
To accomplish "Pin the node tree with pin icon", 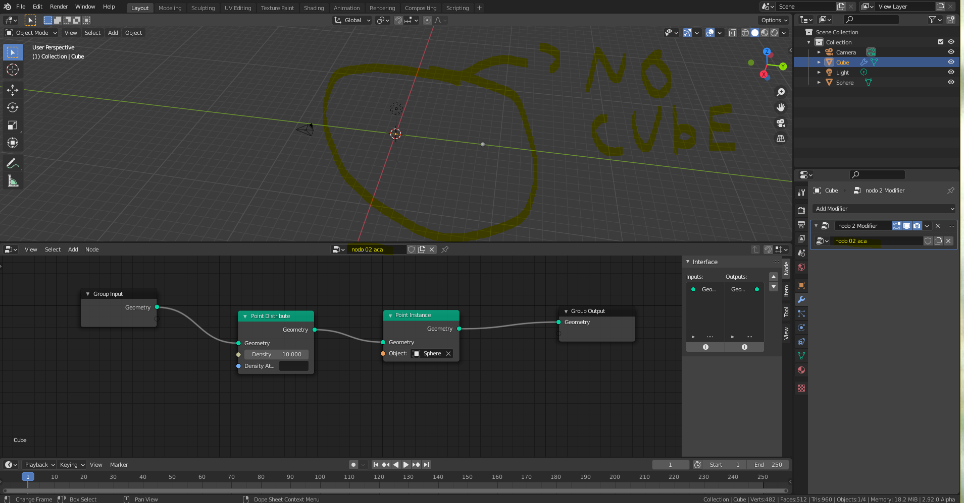I will 445,249.
